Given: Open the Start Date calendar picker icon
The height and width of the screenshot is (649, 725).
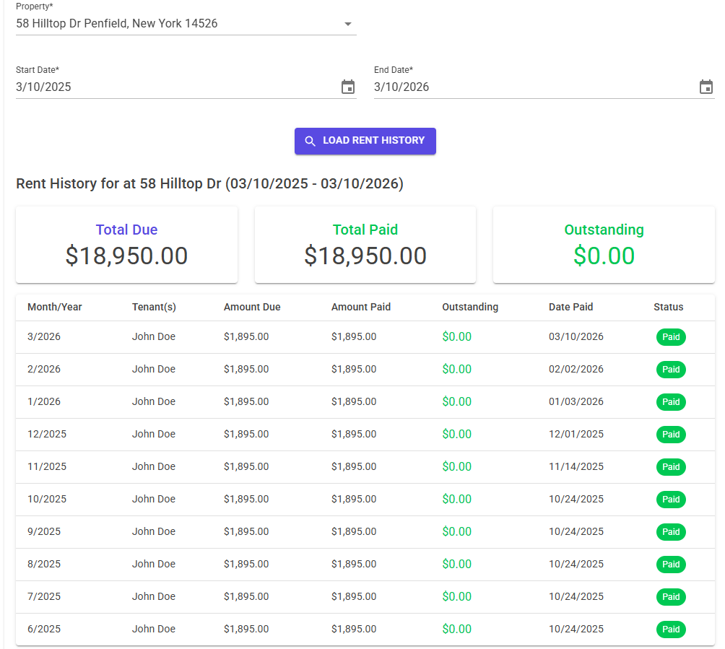Looking at the screenshot, I should click(348, 86).
